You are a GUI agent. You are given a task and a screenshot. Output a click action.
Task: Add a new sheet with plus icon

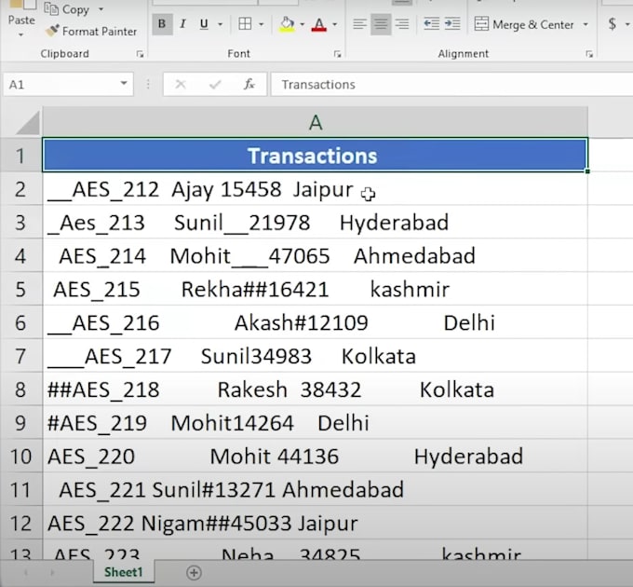(194, 572)
